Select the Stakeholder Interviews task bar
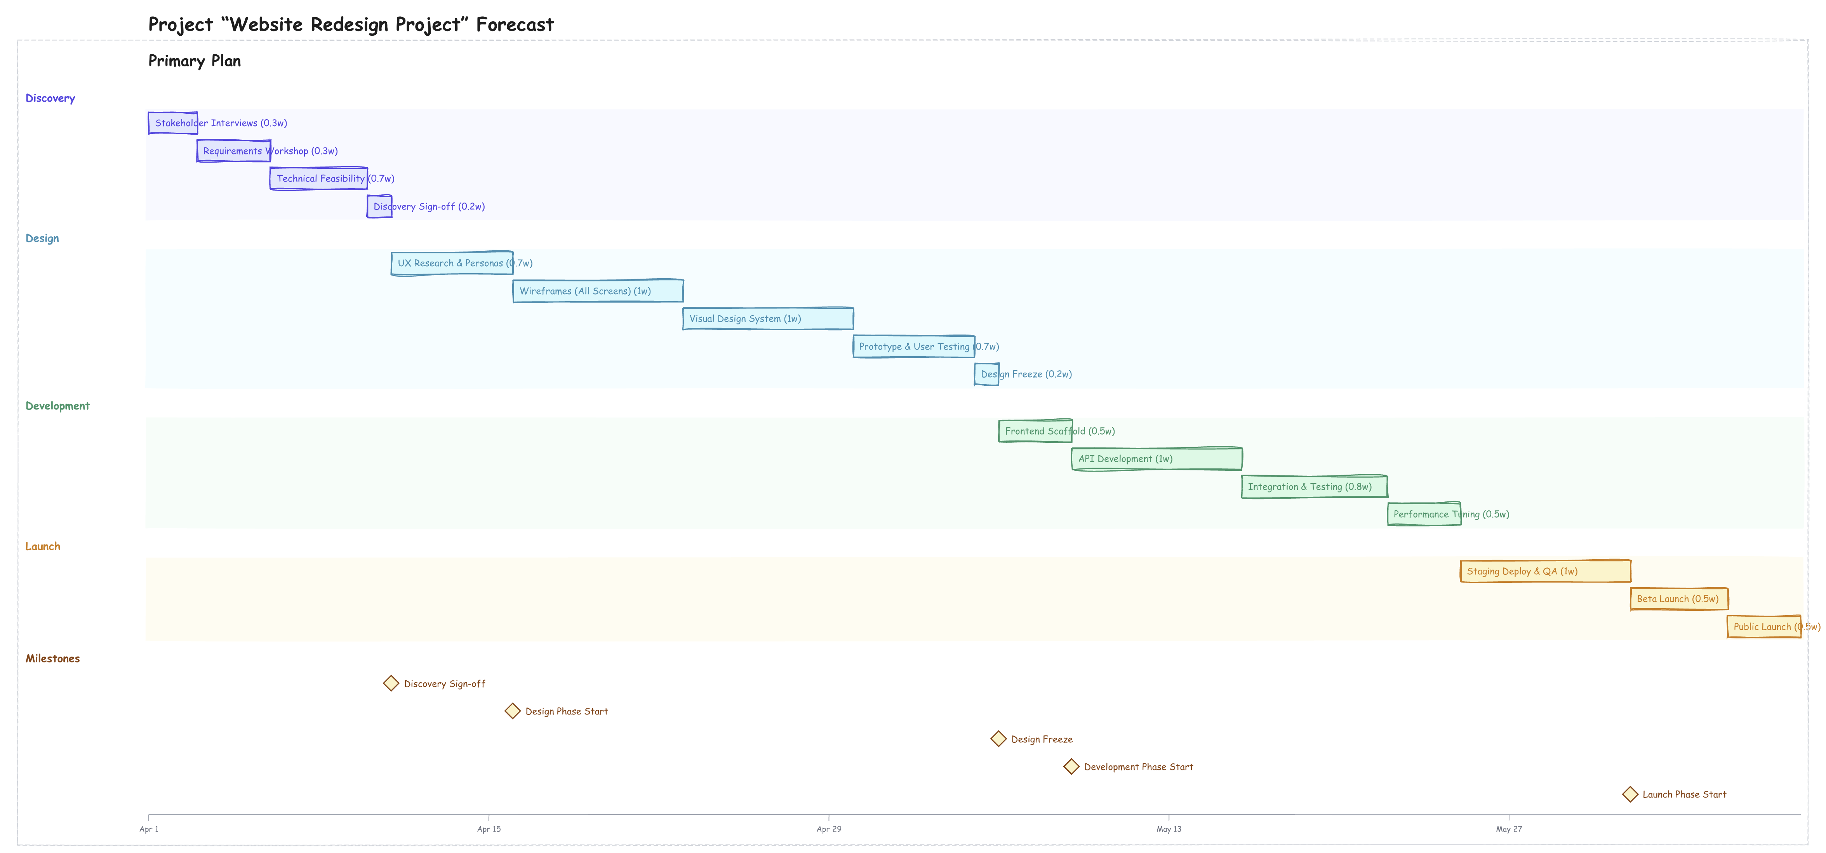 (173, 123)
